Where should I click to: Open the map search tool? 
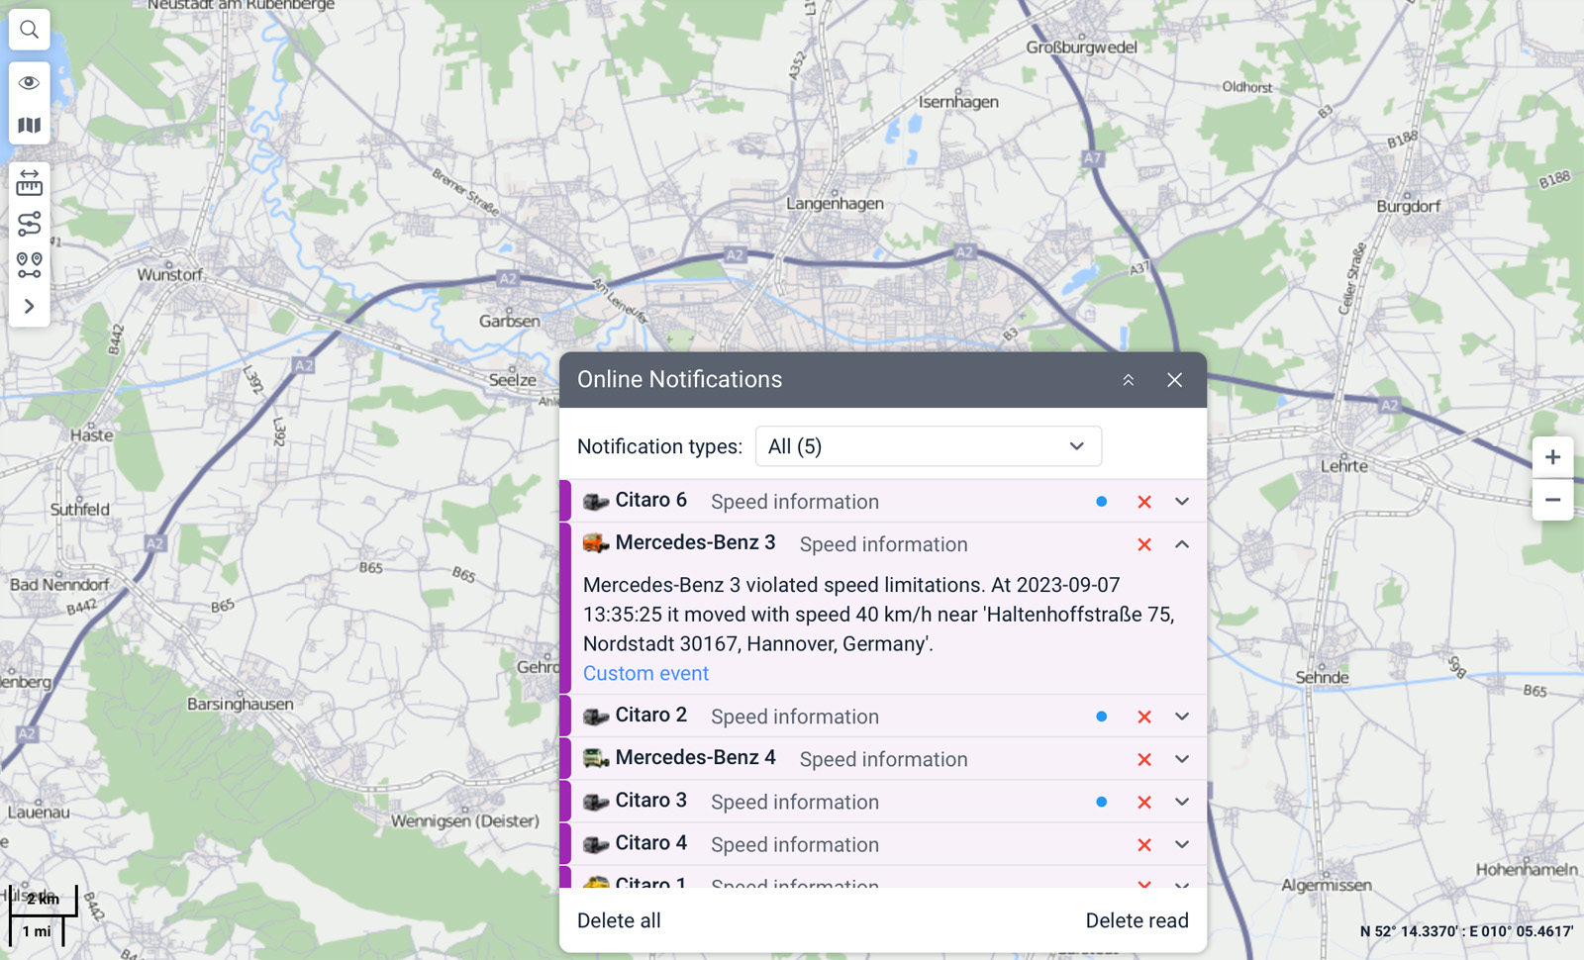[30, 30]
